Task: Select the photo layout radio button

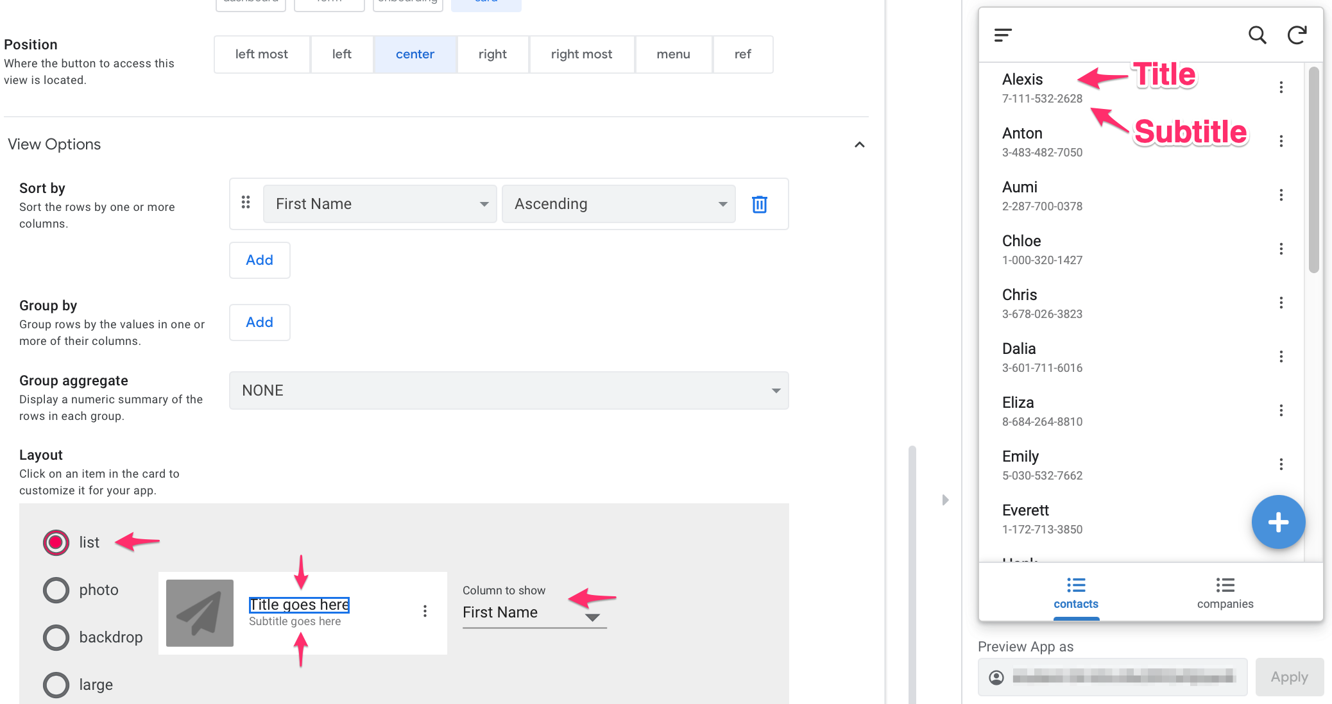Action: pos(56,590)
